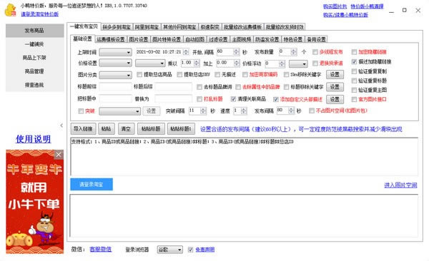Click into the 标题前缀 input field

(115, 87)
